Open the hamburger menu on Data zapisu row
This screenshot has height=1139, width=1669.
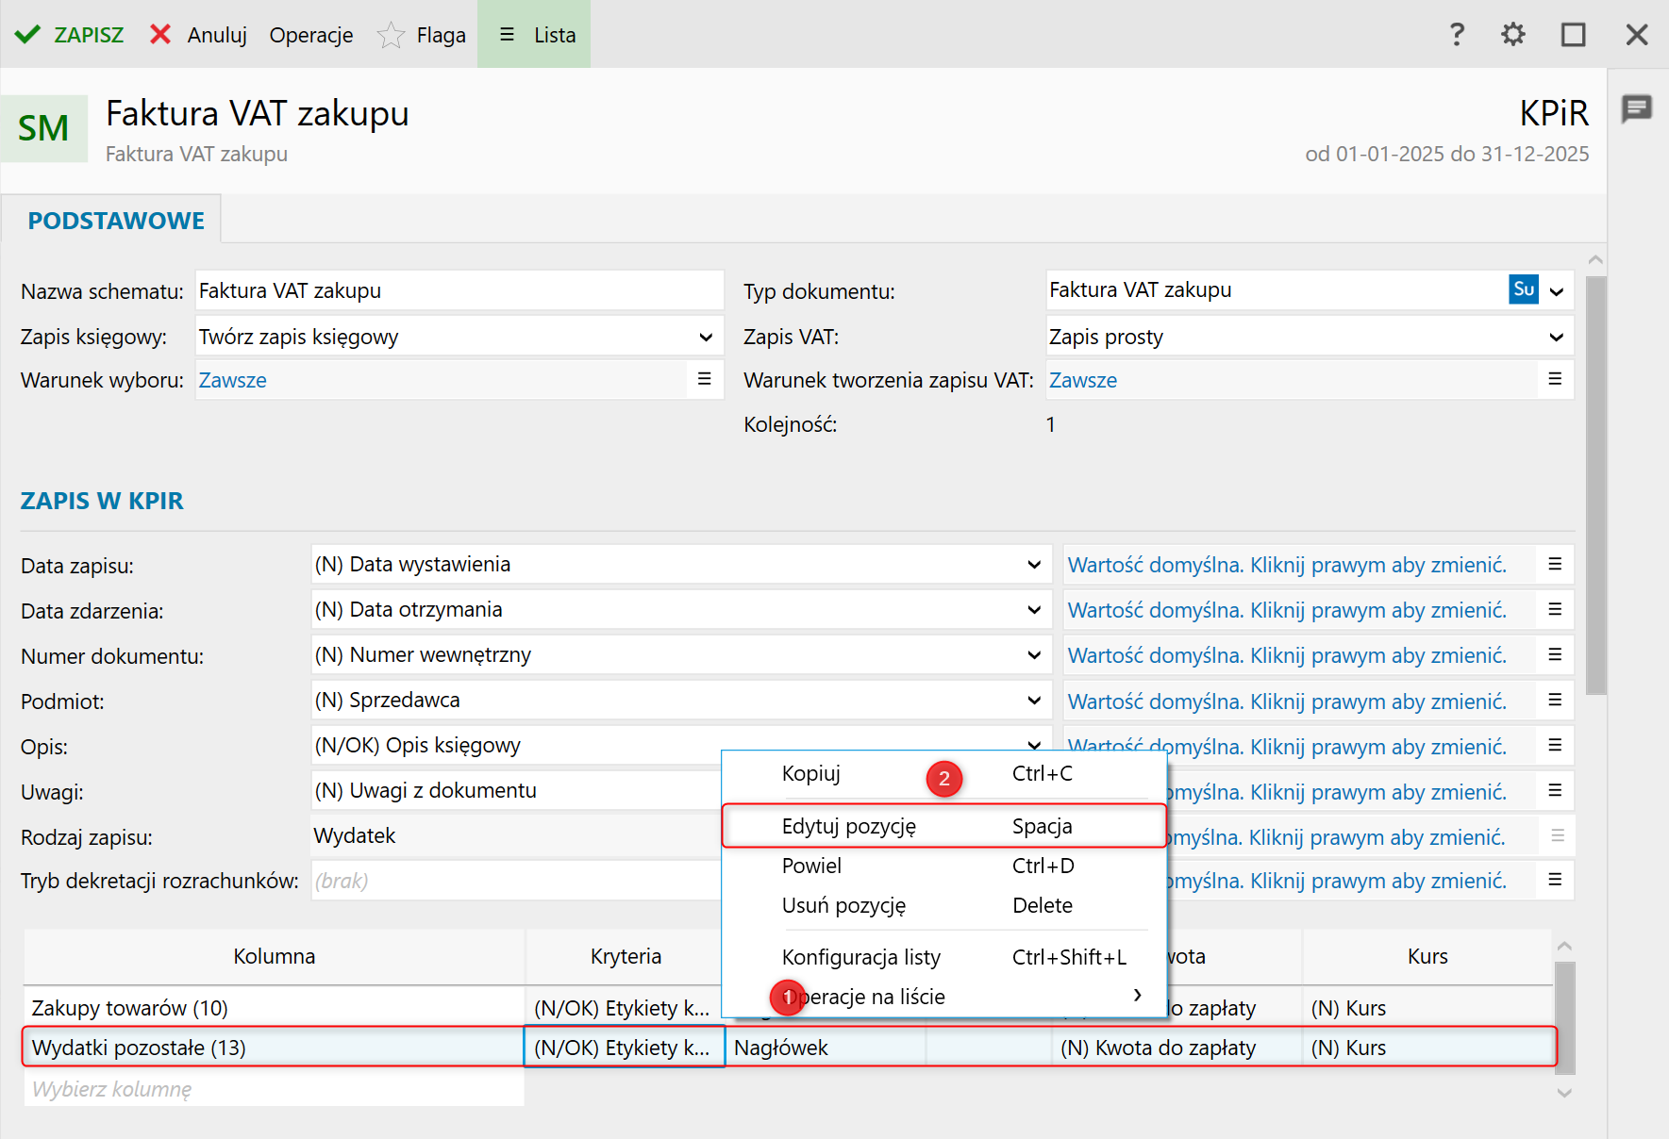tap(1555, 565)
